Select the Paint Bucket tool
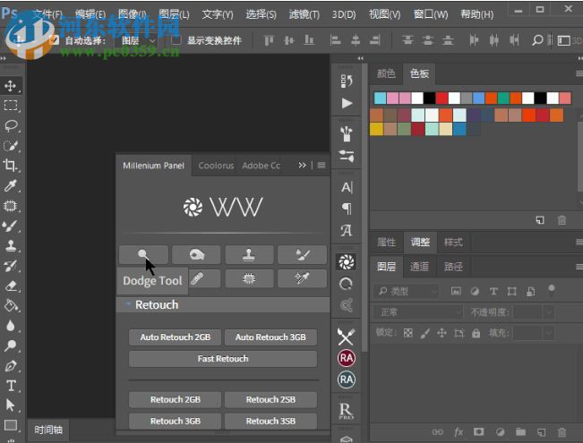Image resolution: width=583 pixels, height=443 pixels. point(11,305)
